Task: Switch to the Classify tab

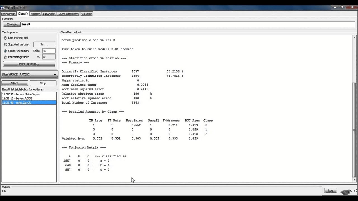Action: pyautogui.click(x=23, y=14)
